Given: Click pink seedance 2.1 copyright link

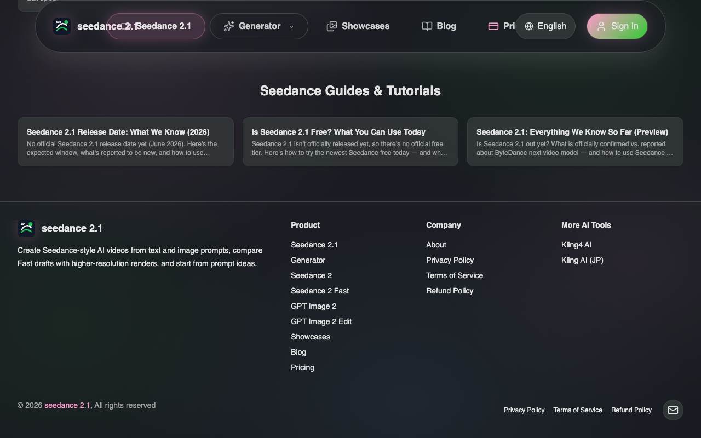Looking at the screenshot, I should coord(67,405).
